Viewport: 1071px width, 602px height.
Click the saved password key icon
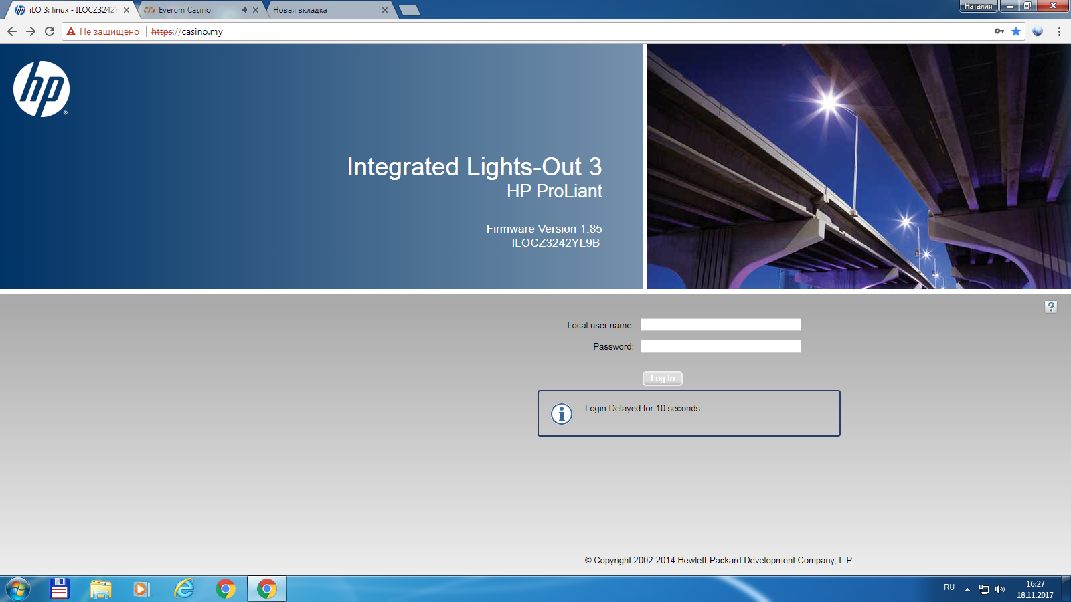point(999,31)
